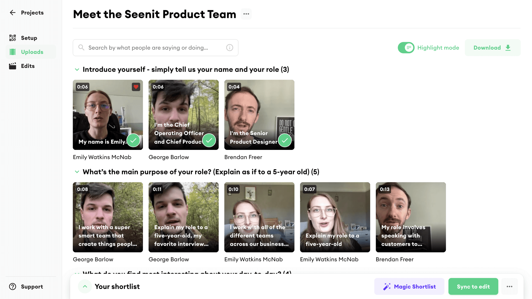Click the info icon inside the search bar
532x299 pixels.
click(x=229, y=48)
